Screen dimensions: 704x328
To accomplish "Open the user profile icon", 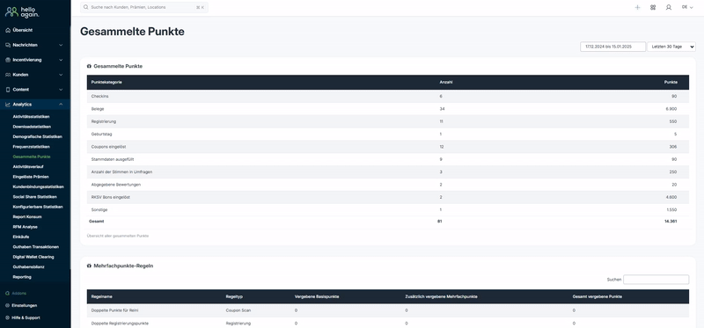I will pos(669,7).
